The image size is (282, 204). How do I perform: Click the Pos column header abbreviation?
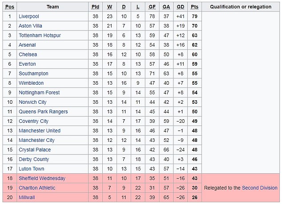coord(10,7)
